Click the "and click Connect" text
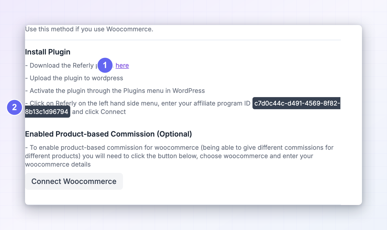 (x=99, y=112)
